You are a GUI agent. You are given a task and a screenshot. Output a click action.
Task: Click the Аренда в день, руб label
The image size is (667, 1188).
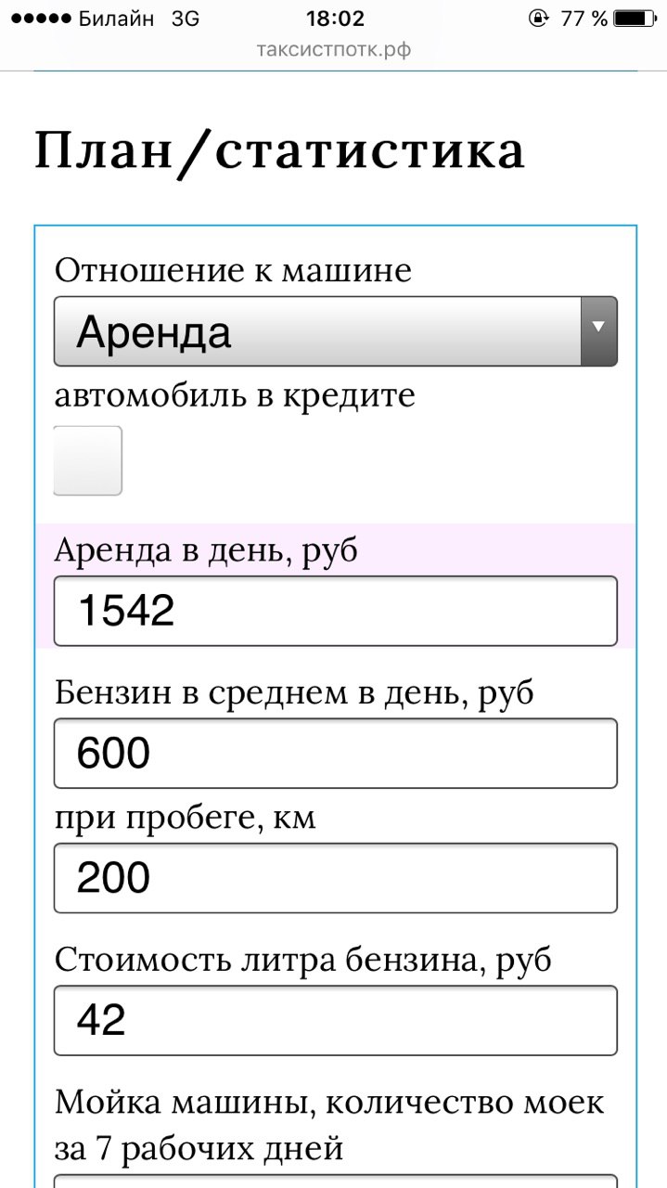206,550
